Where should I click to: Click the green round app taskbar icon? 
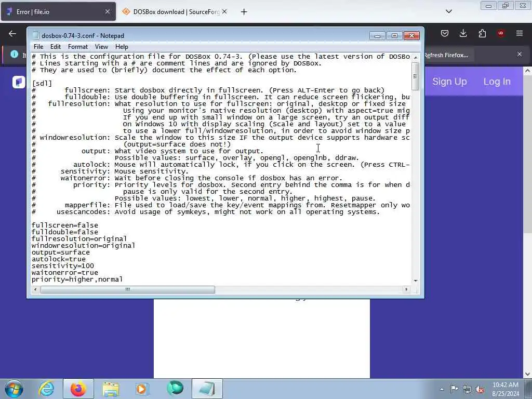pyautogui.click(x=175, y=389)
